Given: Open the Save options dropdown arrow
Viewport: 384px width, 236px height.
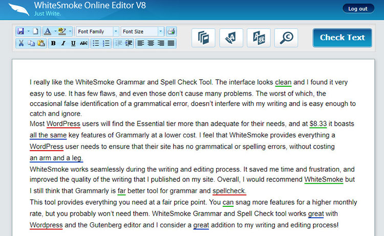Looking at the screenshot, I should (x=28, y=31).
